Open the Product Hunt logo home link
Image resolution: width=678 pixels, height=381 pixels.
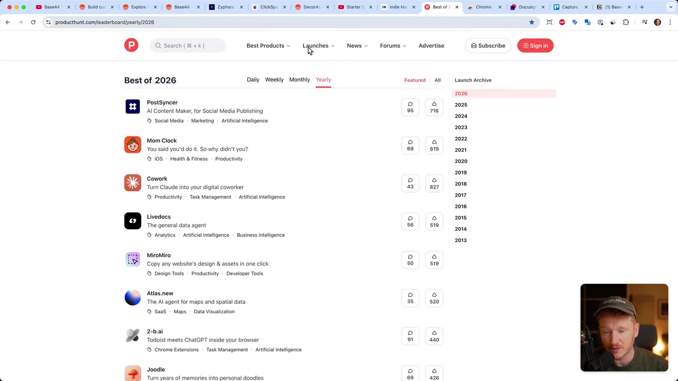[131, 45]
